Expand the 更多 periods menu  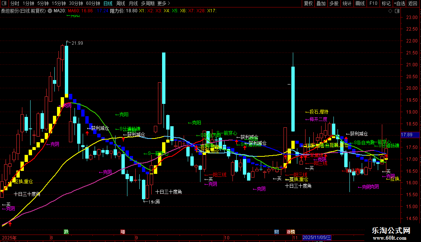(x=164, y=3)
